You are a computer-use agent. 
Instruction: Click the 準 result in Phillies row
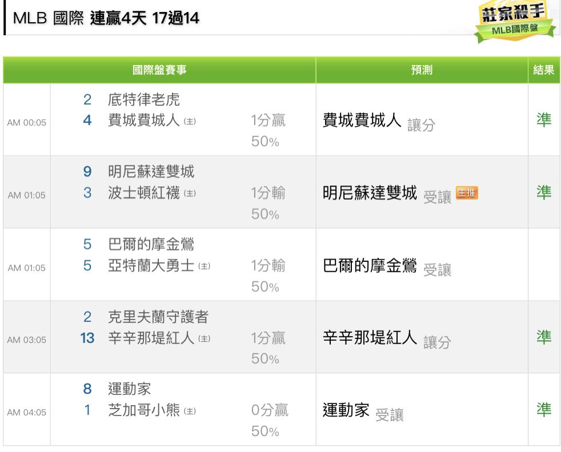[x=544, y=120]
